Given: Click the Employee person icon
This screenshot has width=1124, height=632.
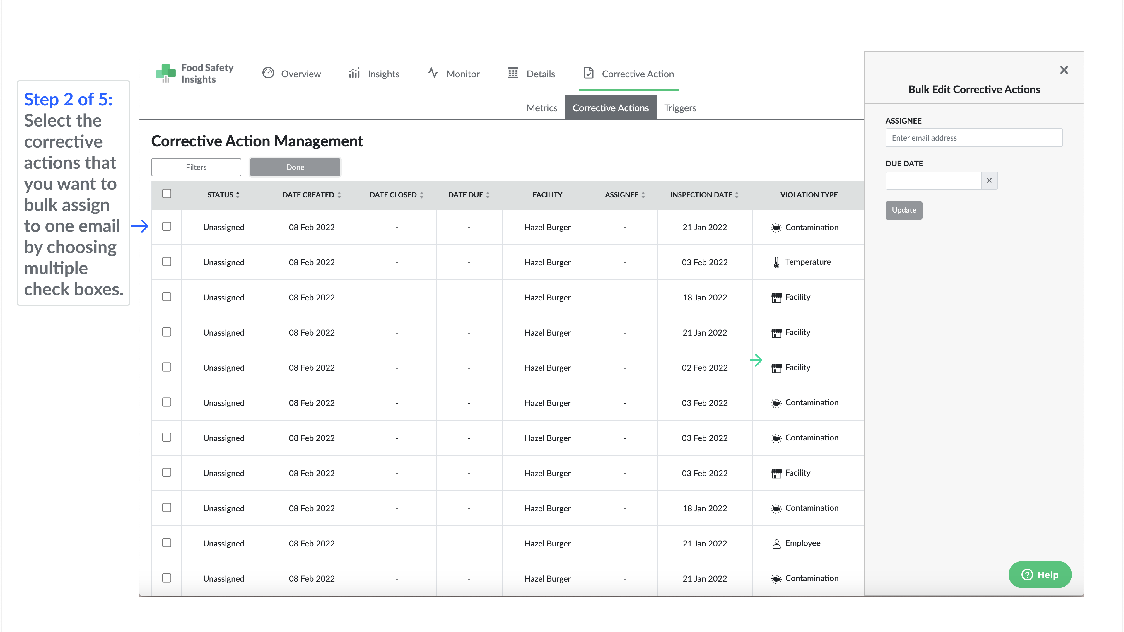Looking at the screenshot, I should (776, 544).
